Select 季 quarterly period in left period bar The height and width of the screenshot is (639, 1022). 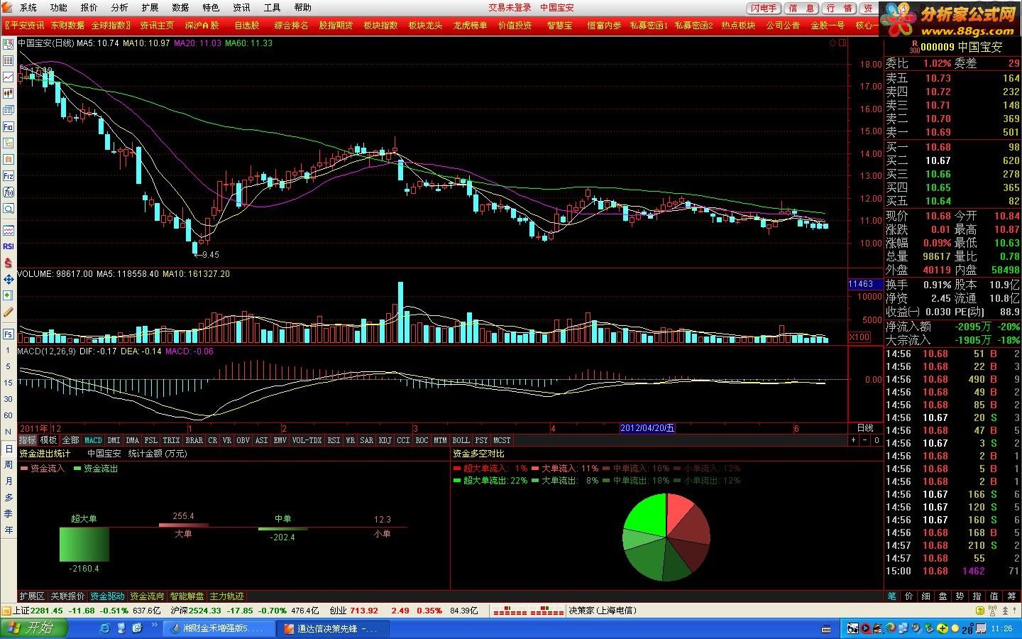click(9, 513)
